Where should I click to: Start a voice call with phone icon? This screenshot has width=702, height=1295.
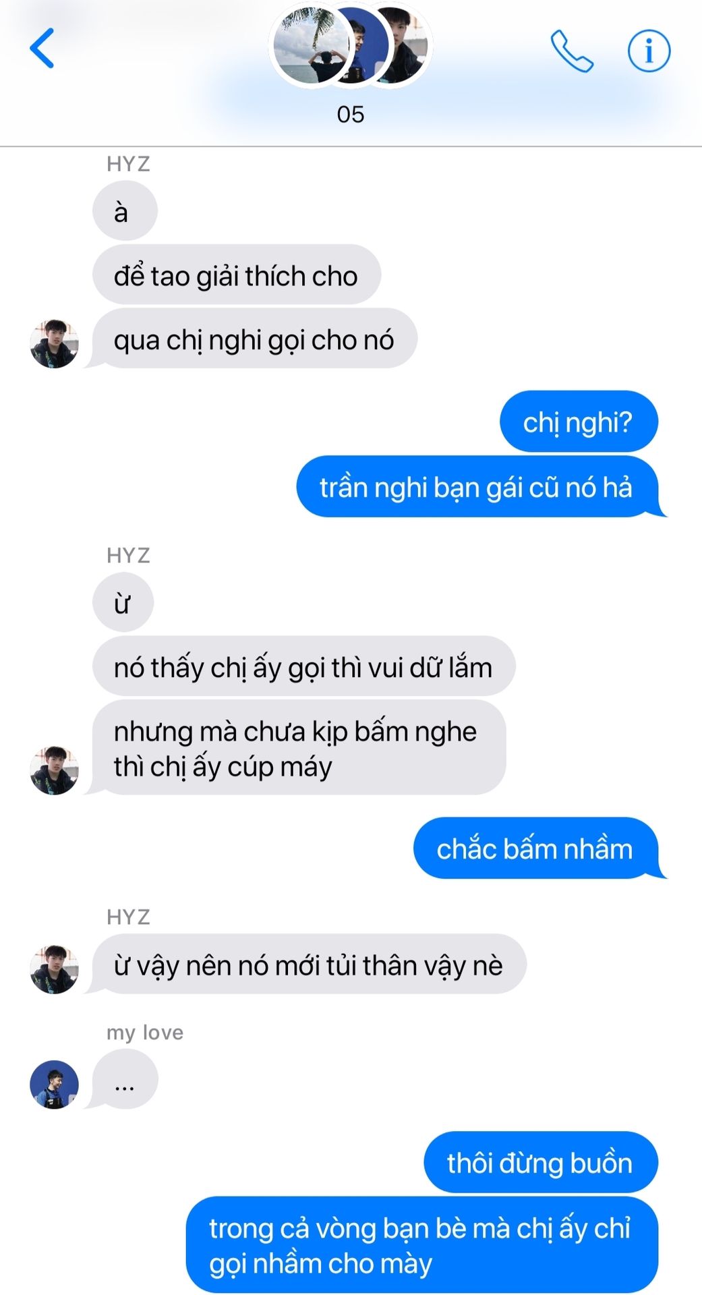point(572,51)
